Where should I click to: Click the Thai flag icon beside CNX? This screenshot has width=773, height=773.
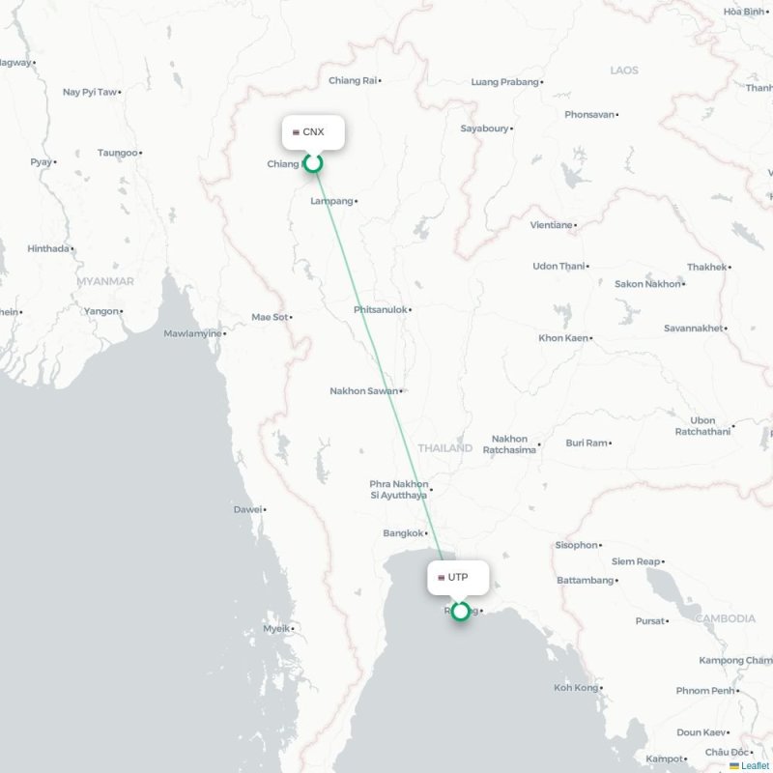pos(296,132)
